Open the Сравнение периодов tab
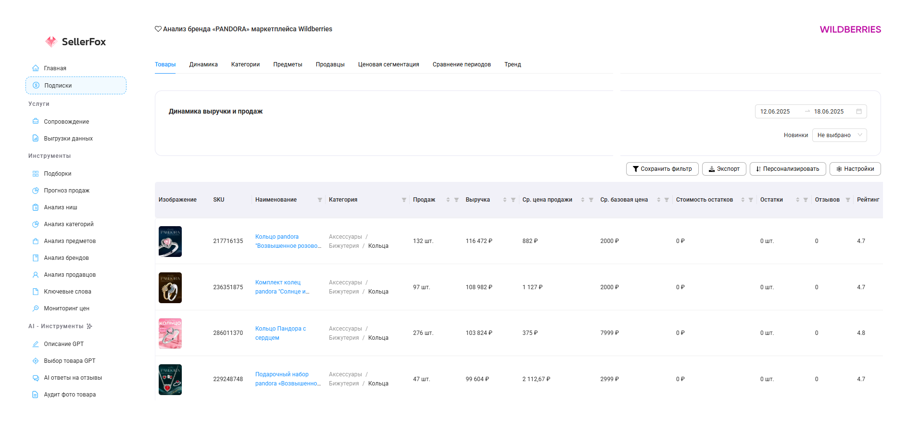Screen dimensions: 907x435 click(x=462, y=64)
